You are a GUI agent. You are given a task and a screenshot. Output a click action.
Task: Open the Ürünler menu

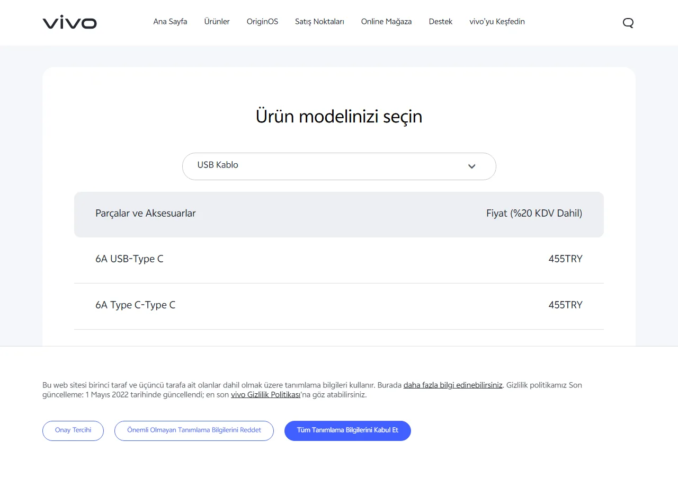pyautogui.click(x=217, y=22)
